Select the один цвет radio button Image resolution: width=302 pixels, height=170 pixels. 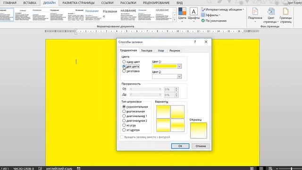pyautogui.click(x=124, y=62)
